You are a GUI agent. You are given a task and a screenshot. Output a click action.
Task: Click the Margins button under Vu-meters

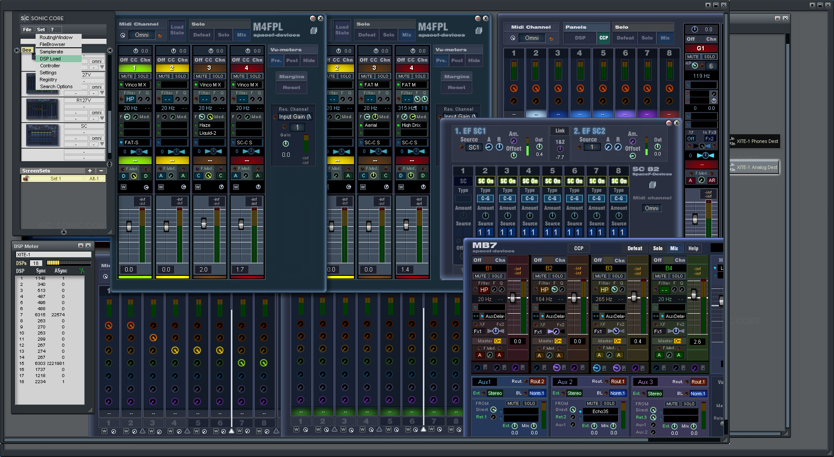click(291, 76)
